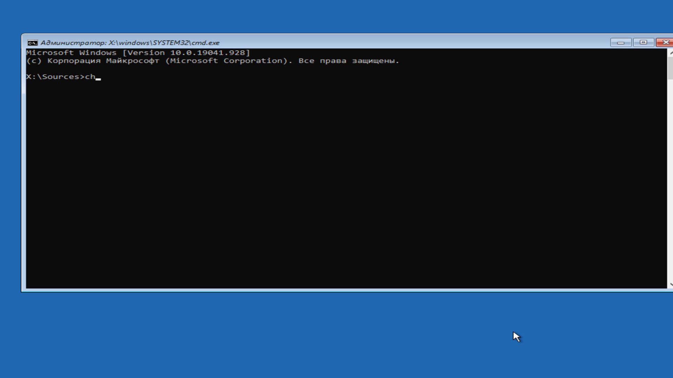Screen dimensions: 673x378
Task: Minimize the command prompt window
Action: [x=621, y=42]
